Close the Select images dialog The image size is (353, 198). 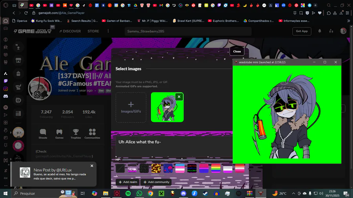(x=237, y=51)
